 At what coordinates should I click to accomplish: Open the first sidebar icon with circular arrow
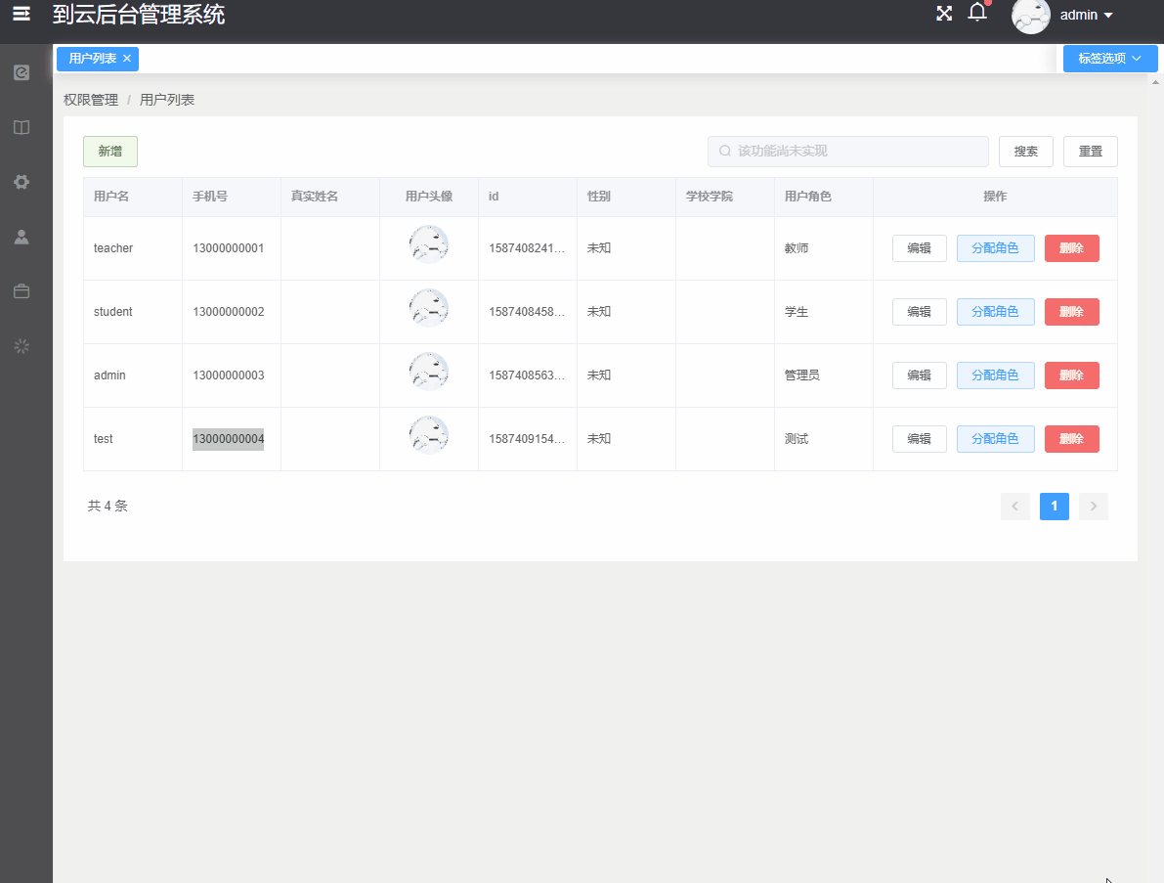22,72
